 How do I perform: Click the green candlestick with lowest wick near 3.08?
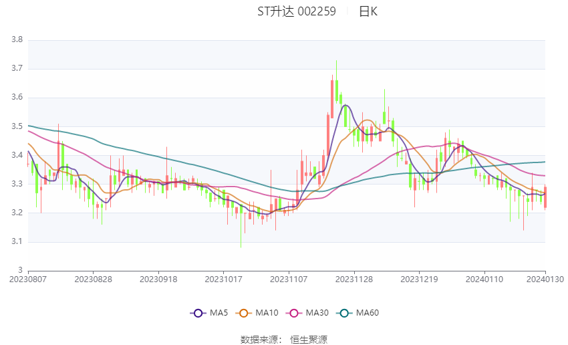241,209
